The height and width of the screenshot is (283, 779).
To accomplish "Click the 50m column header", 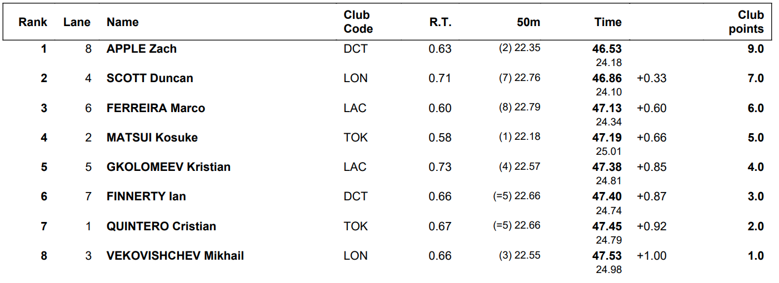I will 528,22.
